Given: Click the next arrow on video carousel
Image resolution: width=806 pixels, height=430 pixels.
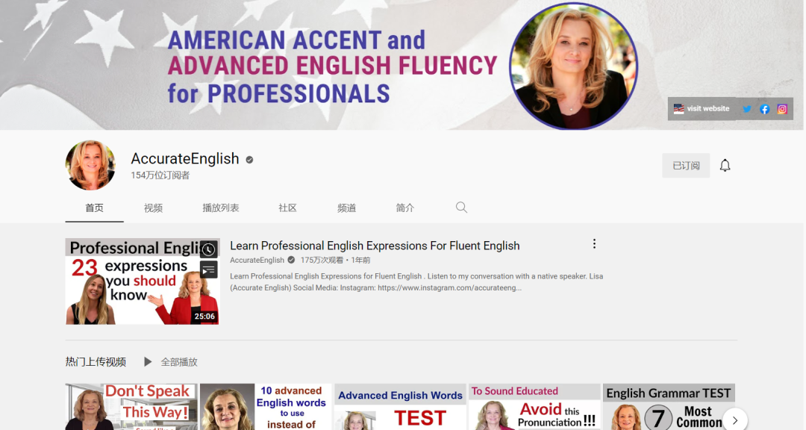Looking at the screenshot, I should 734,420.
